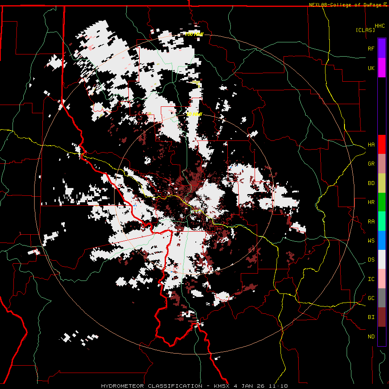Click the HYDROMETEOR CLASSIFICATION title text
The image size is (389, 389).
(x=152, y=386)
